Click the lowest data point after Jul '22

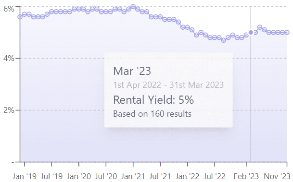pos(224,40)
